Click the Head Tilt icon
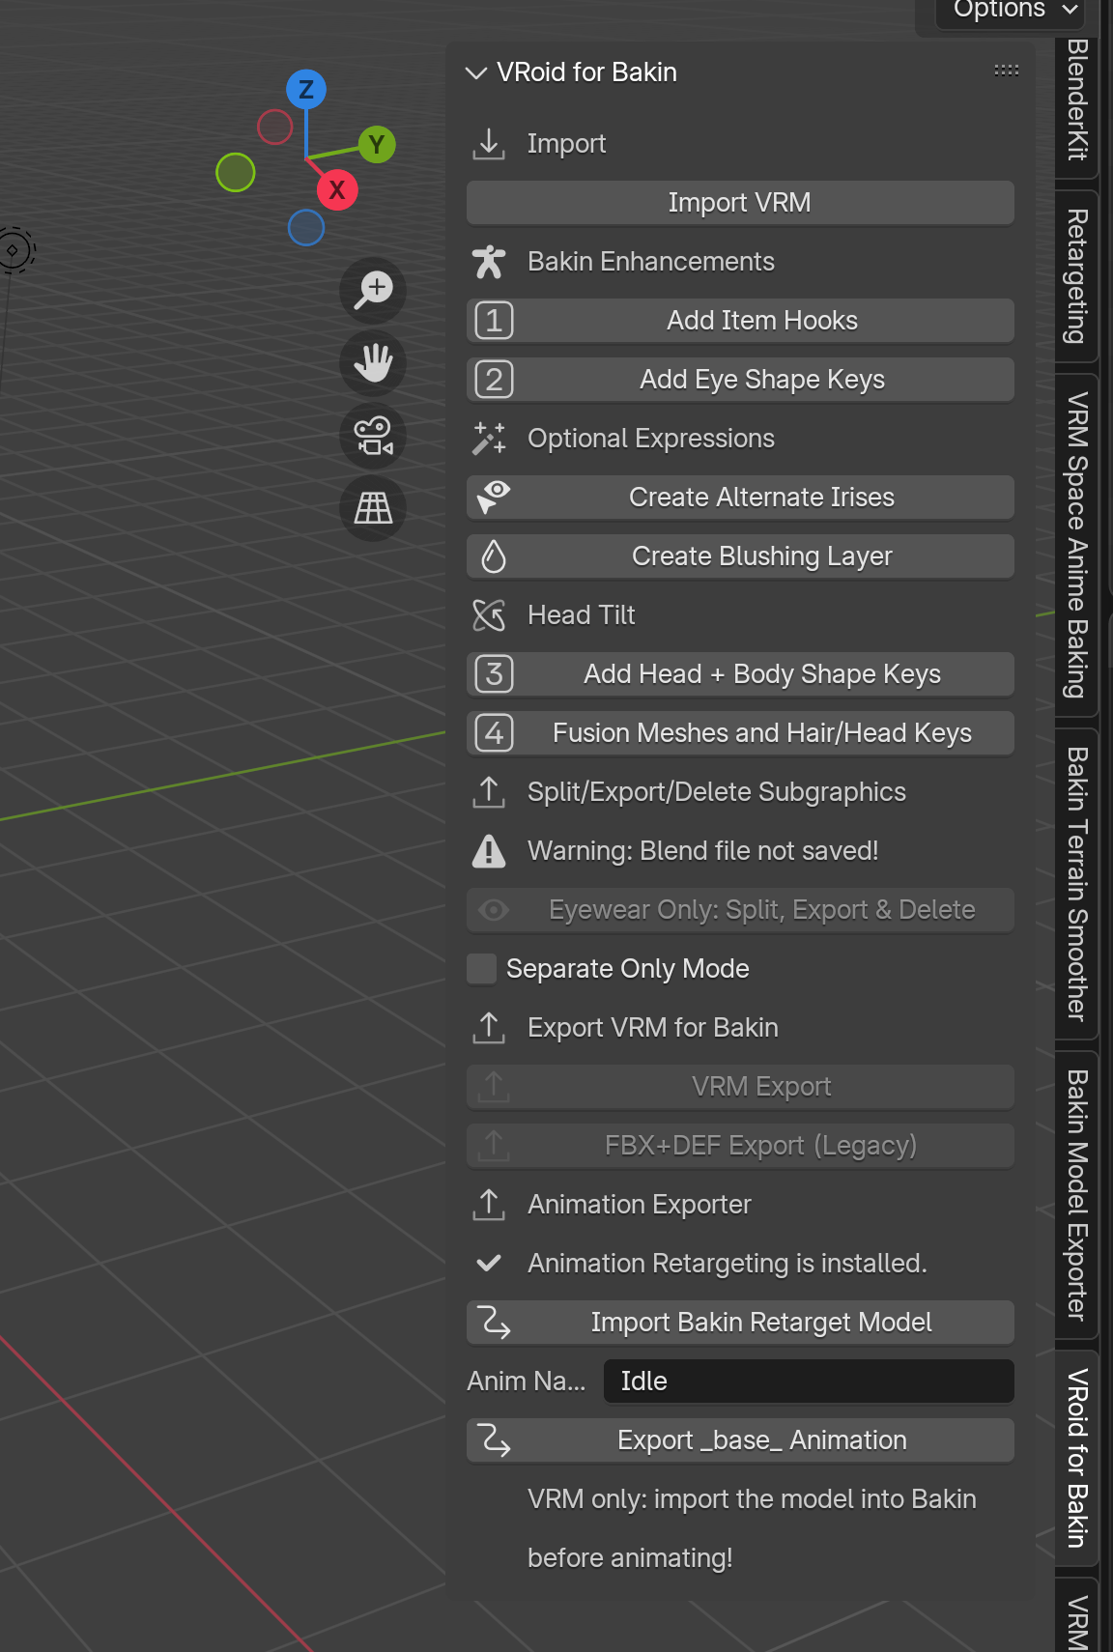The image size is (1113, 1652). pos(489,615)
